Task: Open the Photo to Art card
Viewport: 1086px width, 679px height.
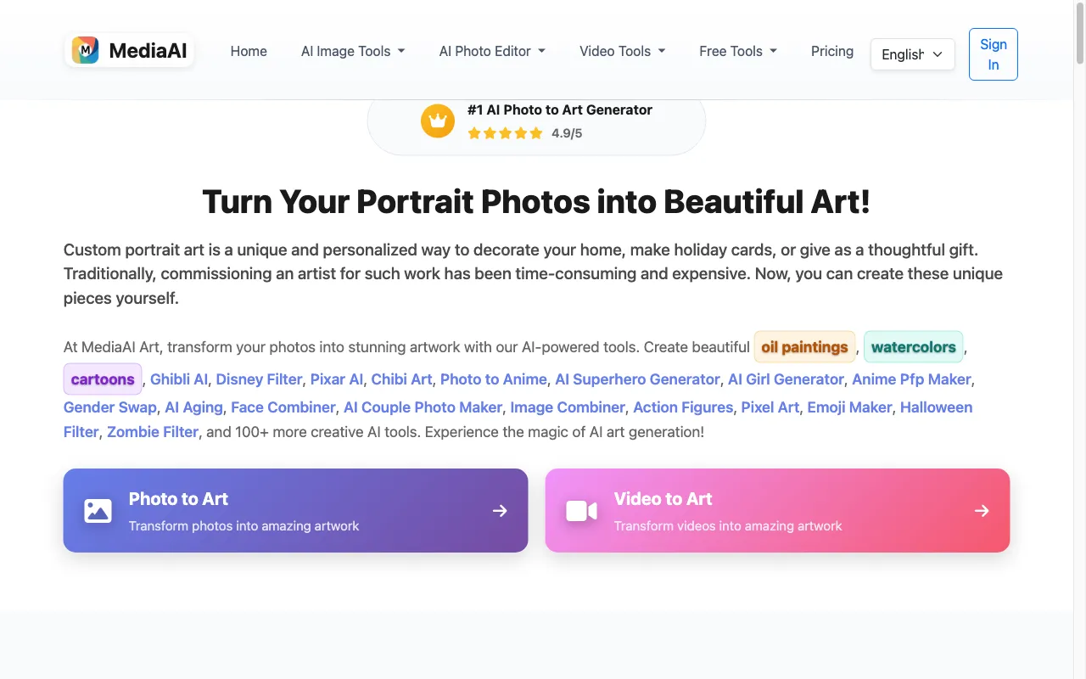Action: coord(295,511)
